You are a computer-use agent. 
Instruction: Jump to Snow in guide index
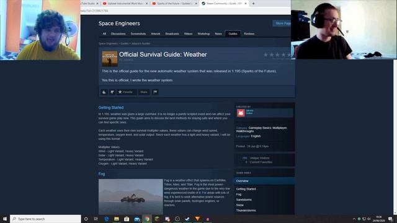240,205
